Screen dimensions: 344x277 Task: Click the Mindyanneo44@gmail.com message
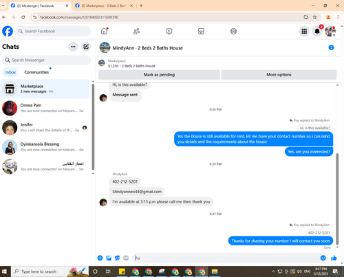pyautogui.click(x=137, y=192)
